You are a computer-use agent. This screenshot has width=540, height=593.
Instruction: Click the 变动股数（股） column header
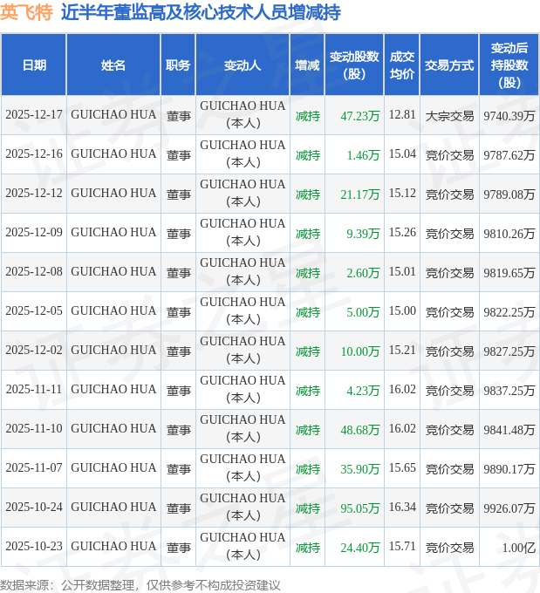(355, 65)
